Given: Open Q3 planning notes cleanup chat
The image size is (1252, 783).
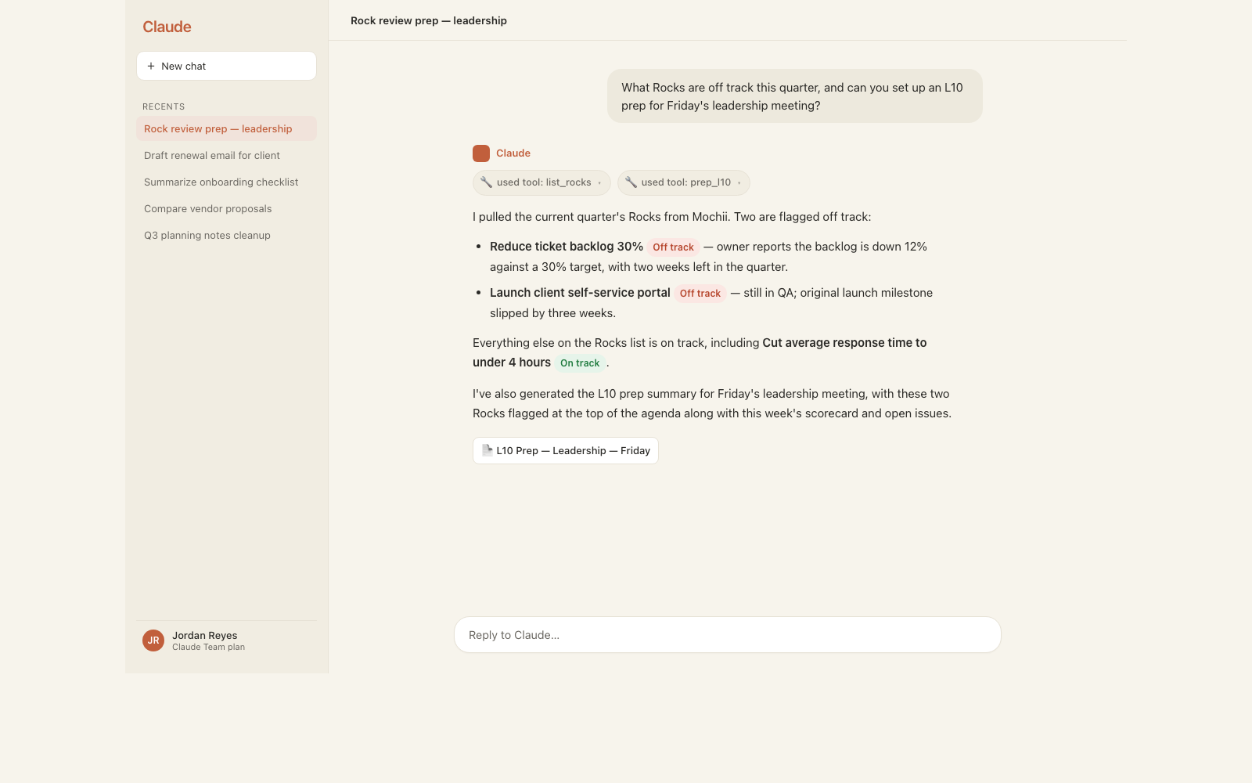Looking at the screenshot, I should [226, 235].
